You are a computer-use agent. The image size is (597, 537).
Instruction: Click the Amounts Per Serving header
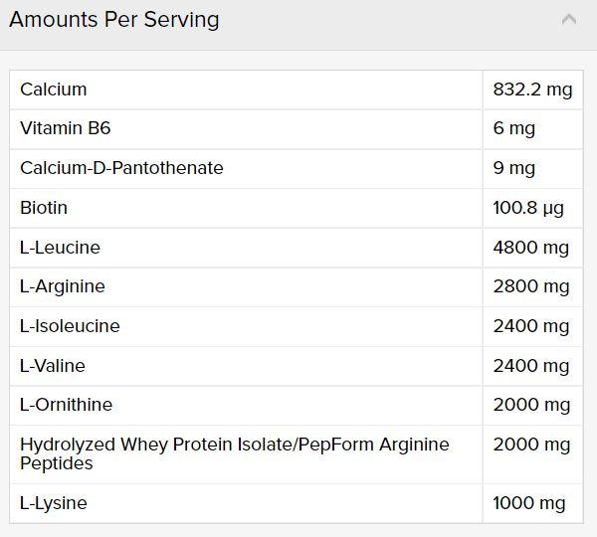tap(298, 25)
